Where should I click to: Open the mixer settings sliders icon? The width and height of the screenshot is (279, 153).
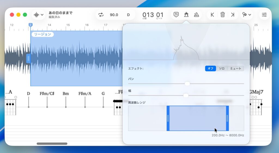click(x=264, y=15)
